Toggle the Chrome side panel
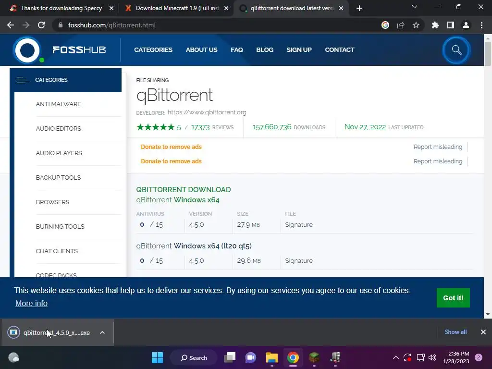The width and height of the screenshot is (492, 369). [x=451, y=25]
